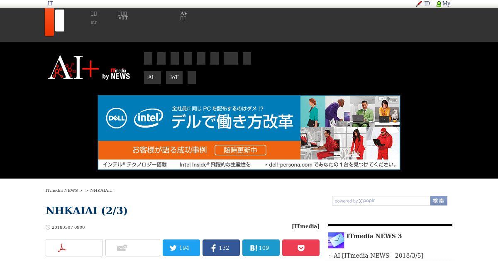Select the orange tab in top bar

[x=49, y=22]
